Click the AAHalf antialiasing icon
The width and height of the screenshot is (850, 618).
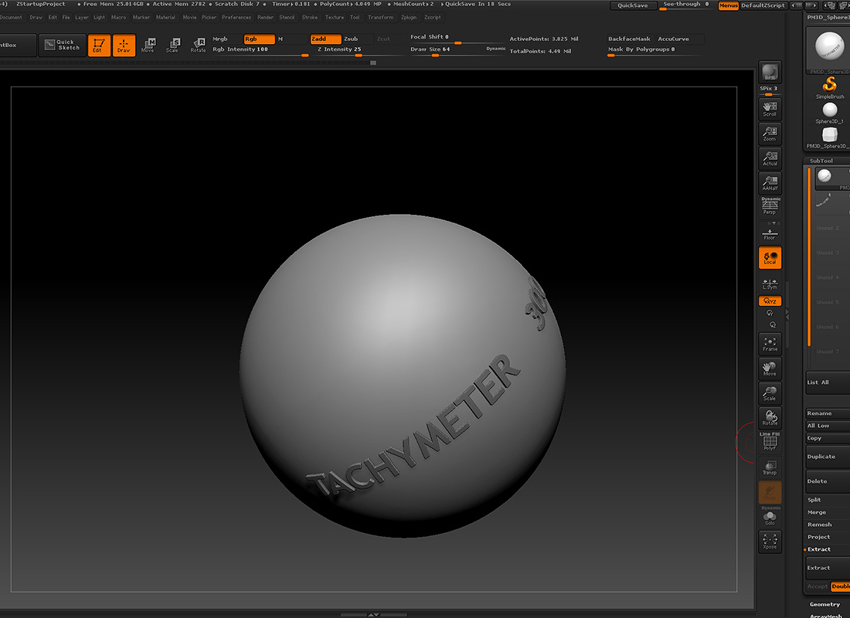tap(769, 183)
